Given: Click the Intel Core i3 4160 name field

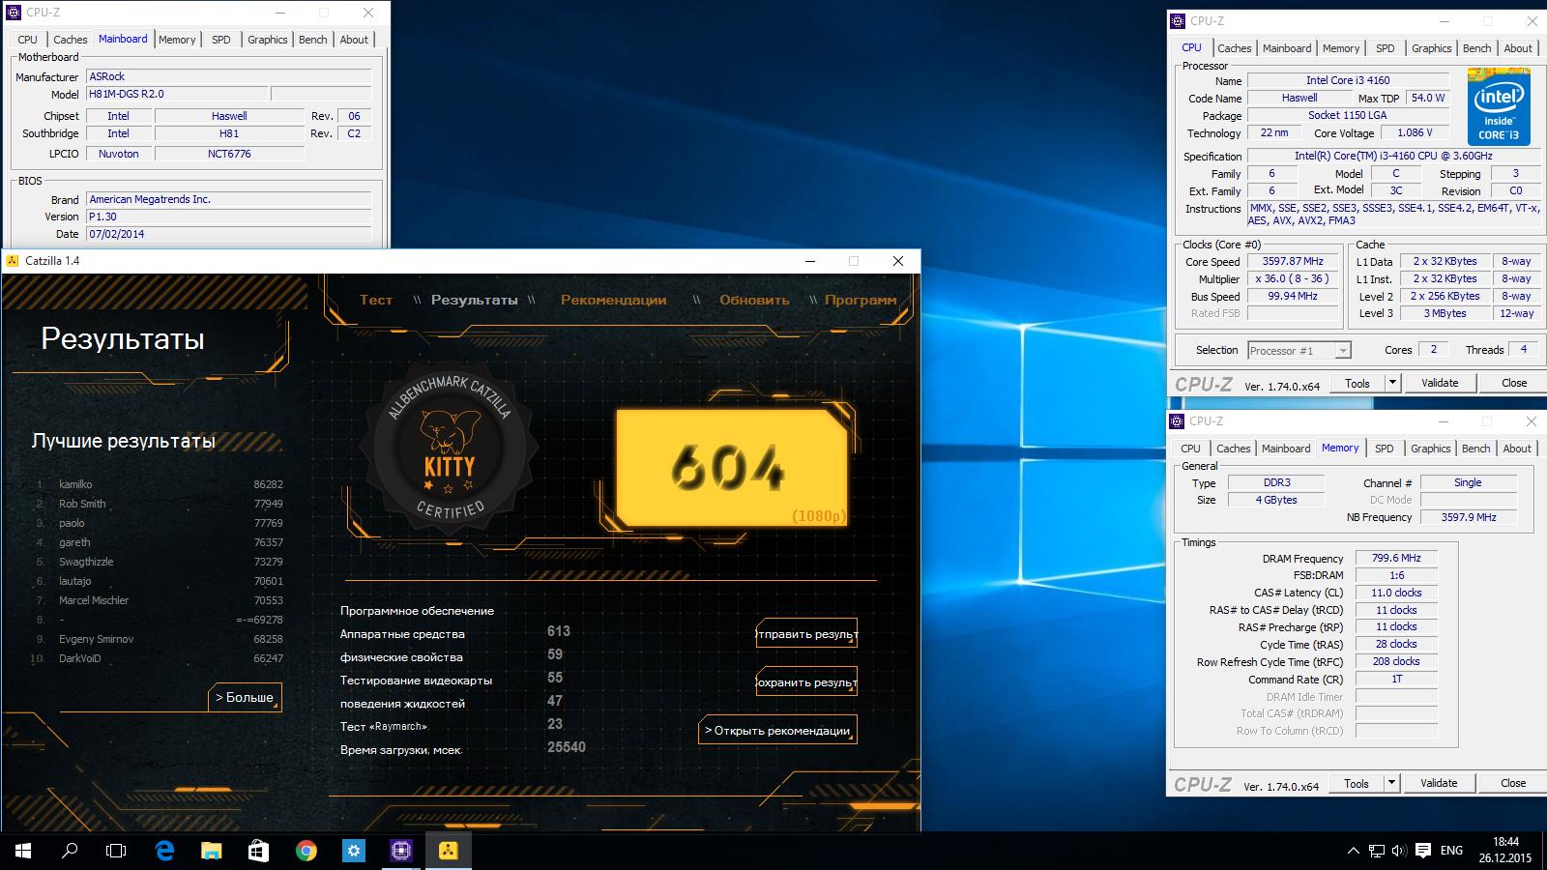Looking at the screenshot, I should coord(1348,80).
